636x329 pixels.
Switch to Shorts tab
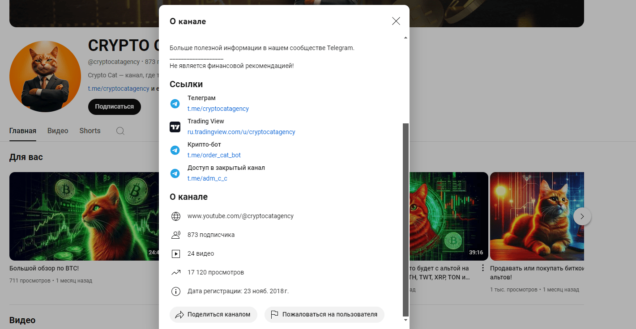coord(90,131)
